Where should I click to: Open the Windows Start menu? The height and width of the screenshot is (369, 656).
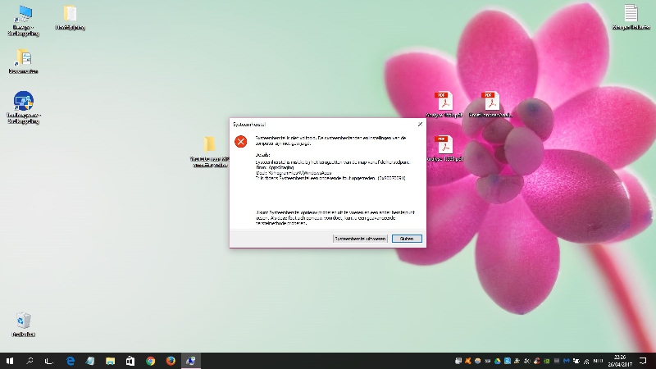(10, 361)
